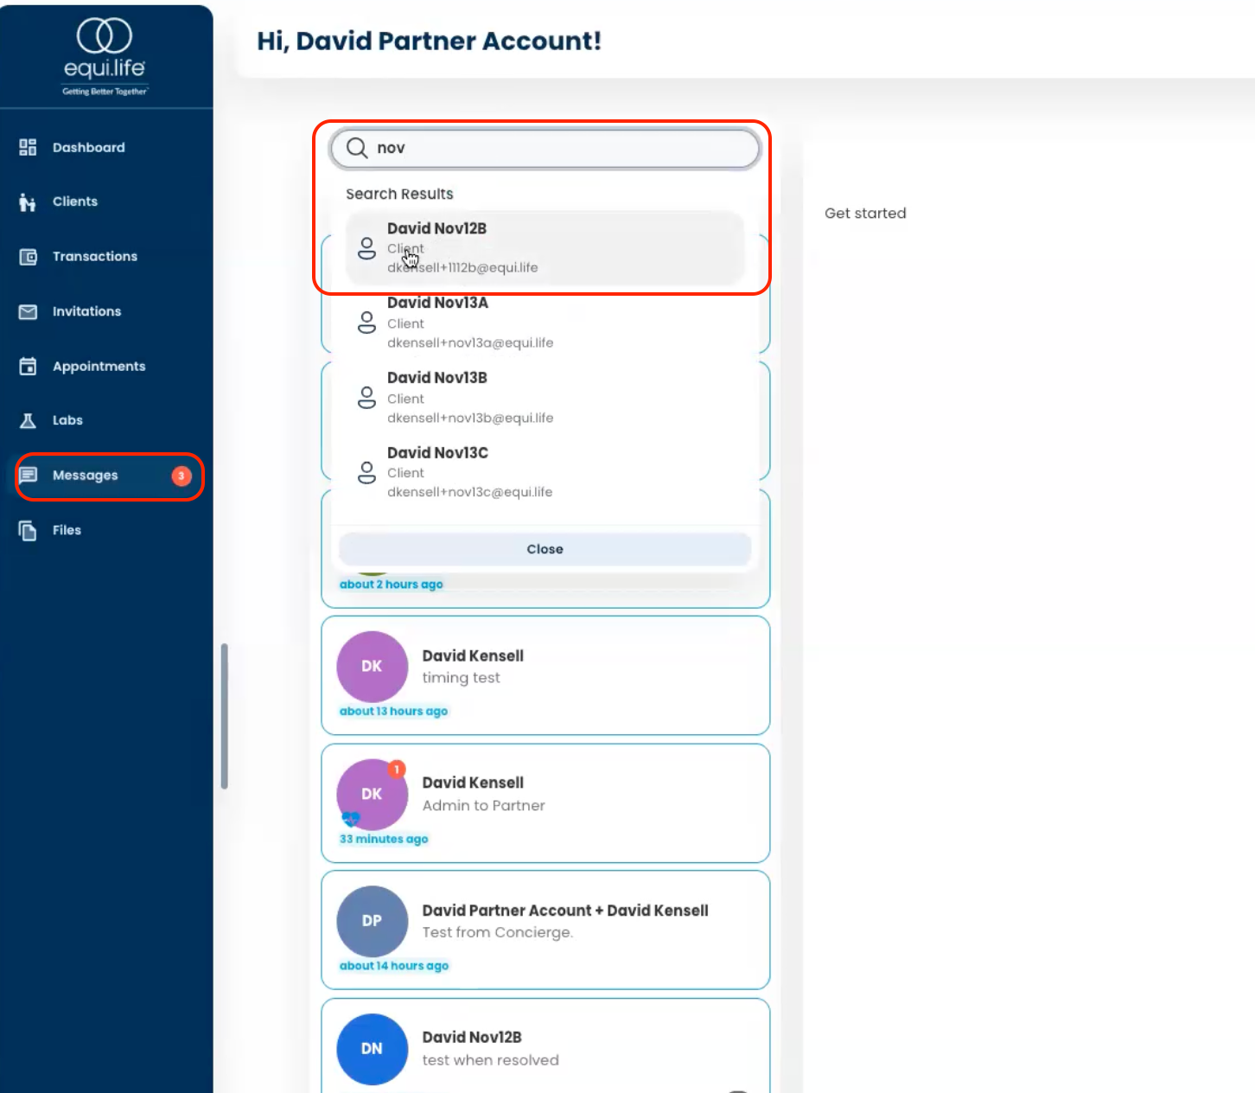Click the search magnifier icon
The height and width of the screenshot is (1093, 1255).
pos(357,148)
